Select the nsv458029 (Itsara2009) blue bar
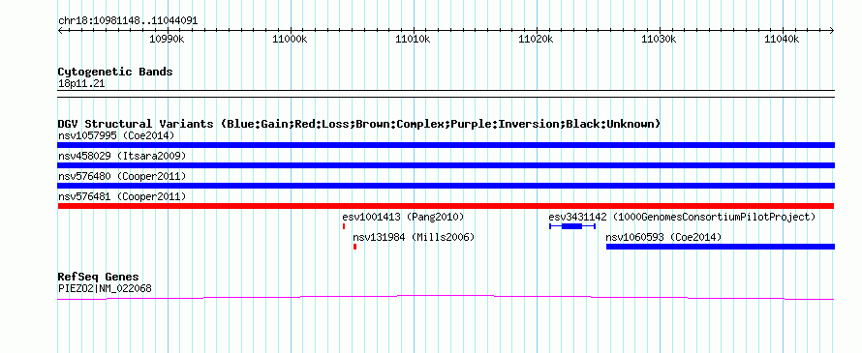This screenshot has width=862, height=353. point(446,165)
